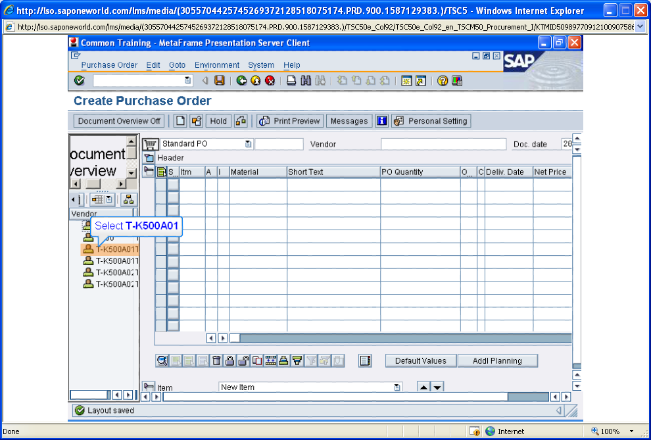The width and height of the screenshot is (651, 440).
Task: Click the list icon left of Default Values
Action: (365, 360)
